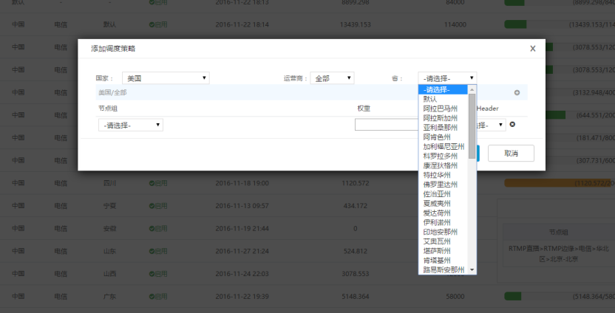Screen dimensions: 615x313
Task: Select 康涅狄格州 option
Action: (444, 165)
